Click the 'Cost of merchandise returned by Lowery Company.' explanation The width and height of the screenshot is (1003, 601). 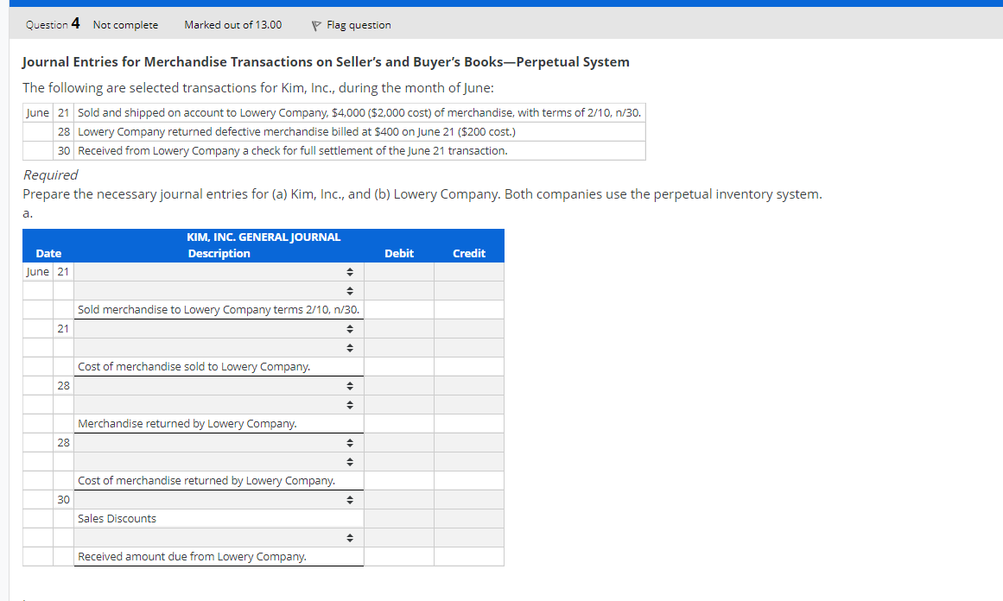206,480
